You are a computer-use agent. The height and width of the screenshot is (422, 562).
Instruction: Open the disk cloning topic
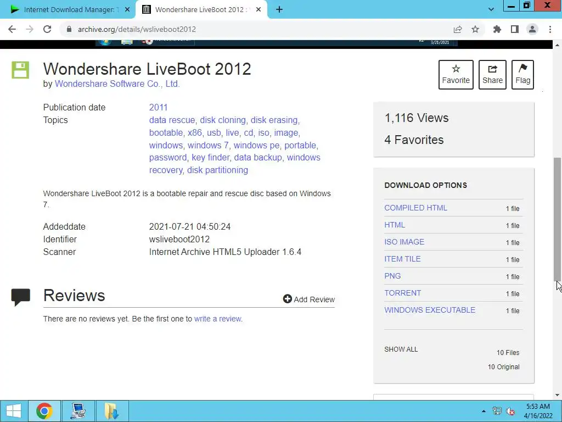(223, 120)
